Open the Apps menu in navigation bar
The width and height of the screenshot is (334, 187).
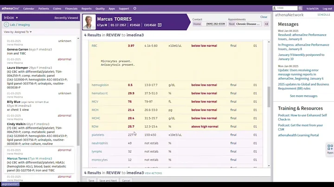click(x=112, y=9)
